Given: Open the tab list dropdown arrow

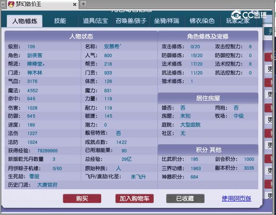Looking at the screenshot, I should tap(3, 4).
